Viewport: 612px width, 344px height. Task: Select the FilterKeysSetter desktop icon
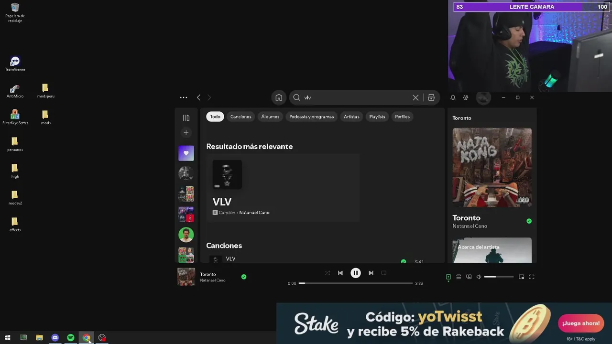[15, 118]
